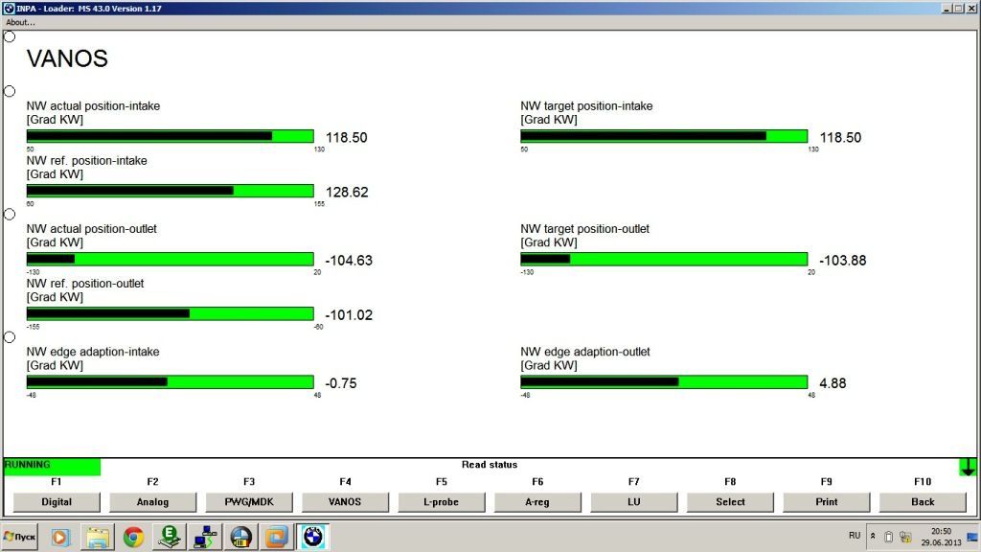The width and height of the screenshot is (981, 552).
Task: Select the circle marker beside outlet position
Action: (10, 214)
